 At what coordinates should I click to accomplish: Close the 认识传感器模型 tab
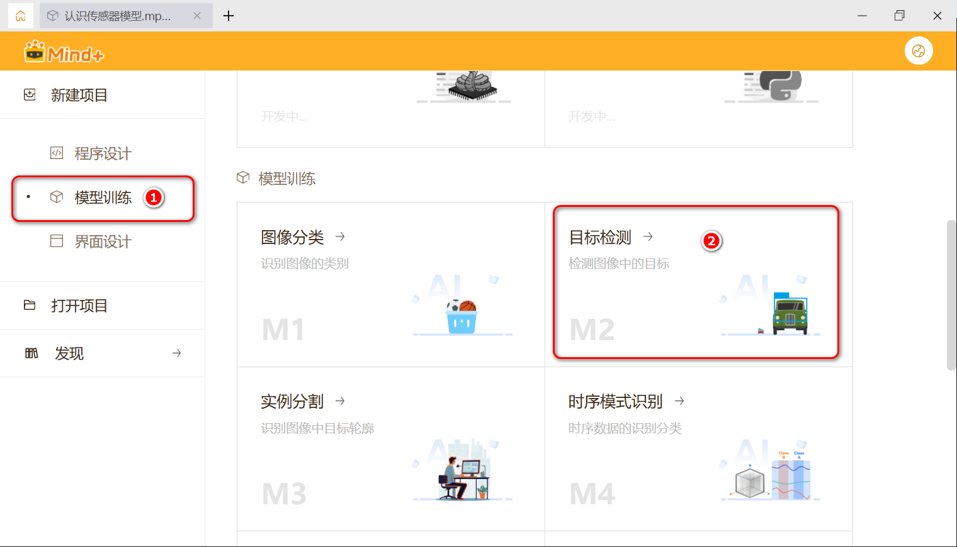pos(196,16)
